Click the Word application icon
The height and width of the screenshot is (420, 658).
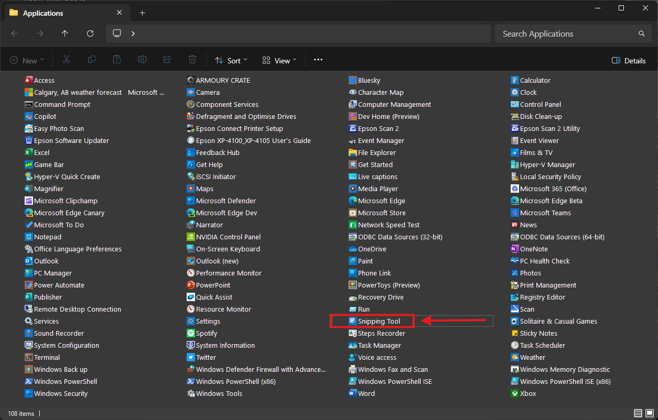[353, 393]
